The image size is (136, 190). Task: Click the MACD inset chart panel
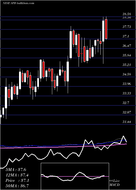click(75, 176)
